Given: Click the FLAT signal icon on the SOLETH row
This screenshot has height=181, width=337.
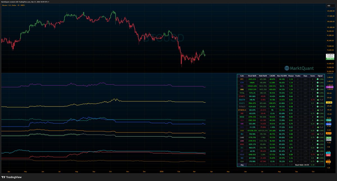Looking at the screenshot, I should pyautogui.click(x=318, y=100).
